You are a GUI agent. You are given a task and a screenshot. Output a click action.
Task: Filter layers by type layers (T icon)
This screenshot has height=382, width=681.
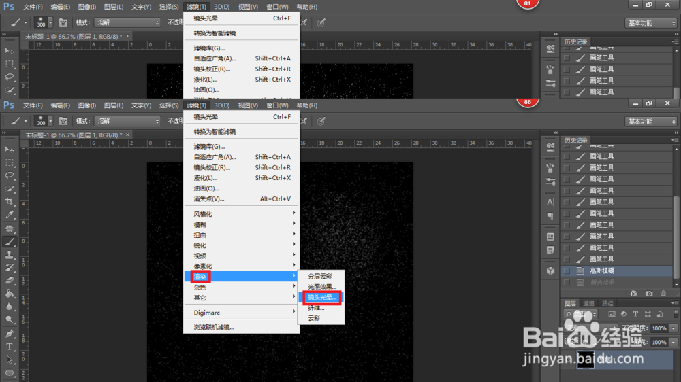click(635, 314)
